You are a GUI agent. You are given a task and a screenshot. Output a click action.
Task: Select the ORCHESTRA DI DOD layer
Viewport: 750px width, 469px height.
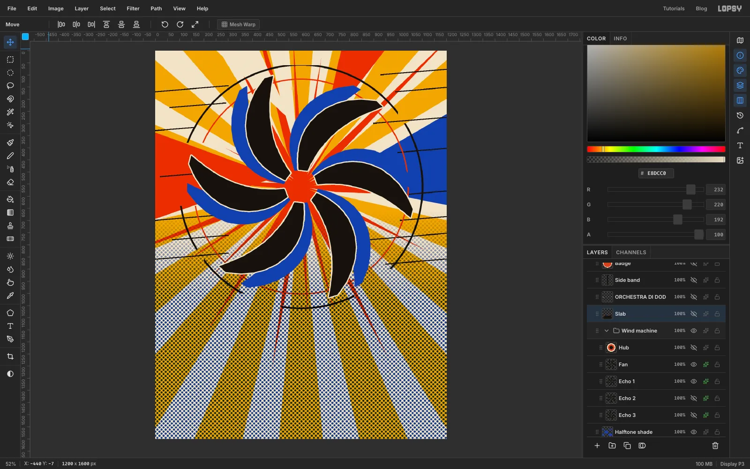tap(656, 297)
